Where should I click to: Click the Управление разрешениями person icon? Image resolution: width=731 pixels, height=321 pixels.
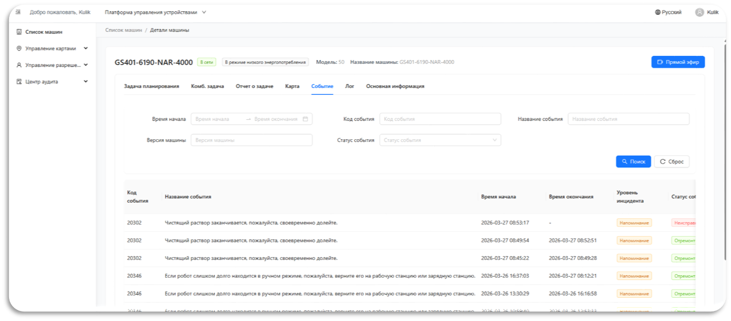pyautogui.click(x=19, y=65)
